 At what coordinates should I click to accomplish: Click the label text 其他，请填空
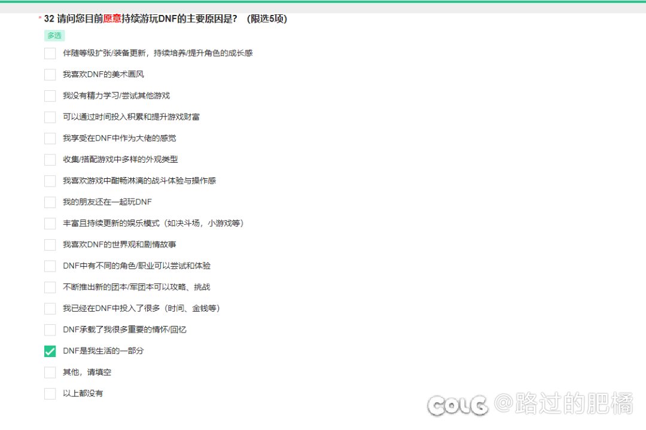pos(87,373)
